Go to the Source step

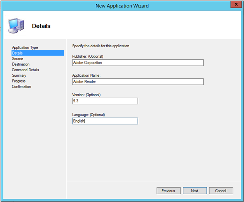[x=17, y=59]
